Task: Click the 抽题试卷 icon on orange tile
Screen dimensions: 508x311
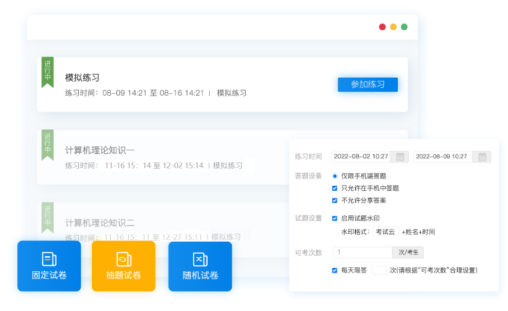Action: [124, 259]
